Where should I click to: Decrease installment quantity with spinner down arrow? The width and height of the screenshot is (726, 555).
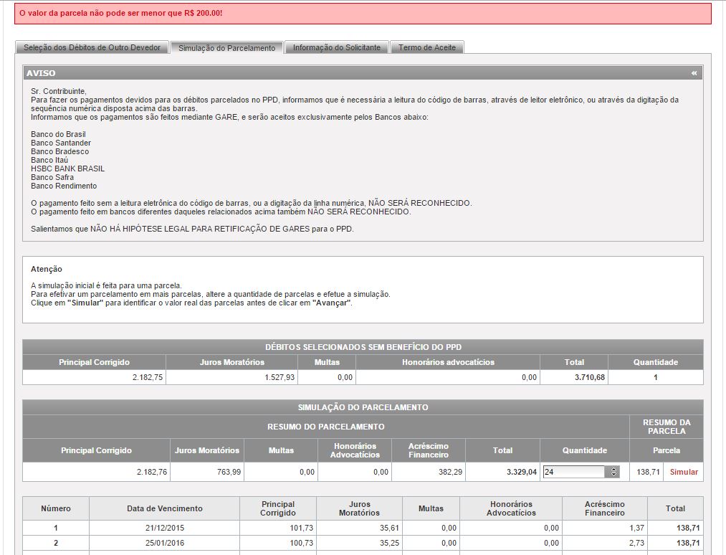pyautogui.click(x=613, y=475)
